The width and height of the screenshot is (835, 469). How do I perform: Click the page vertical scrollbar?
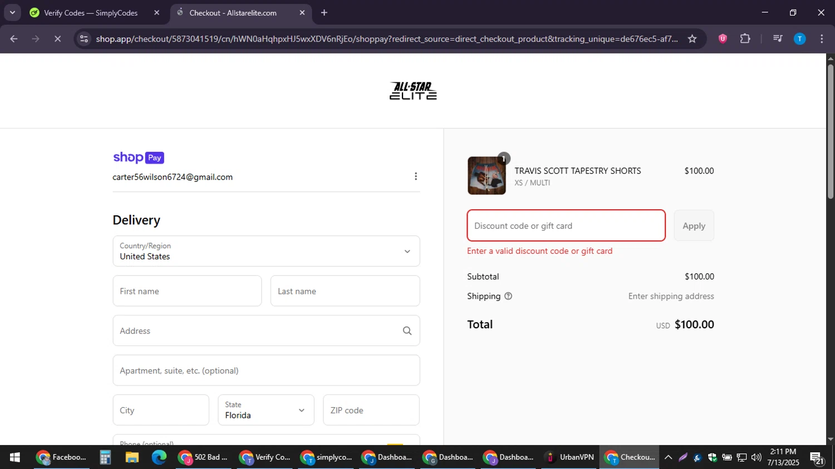(831, 132)
